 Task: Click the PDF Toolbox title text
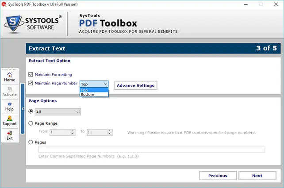pos(108,23)
